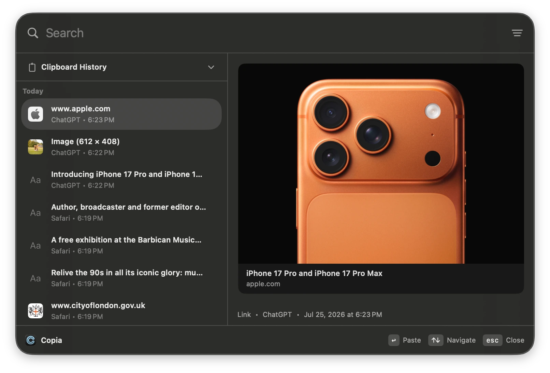Click the Close label in footer
This screenshot has width=550, height=373.
(515, 340)
